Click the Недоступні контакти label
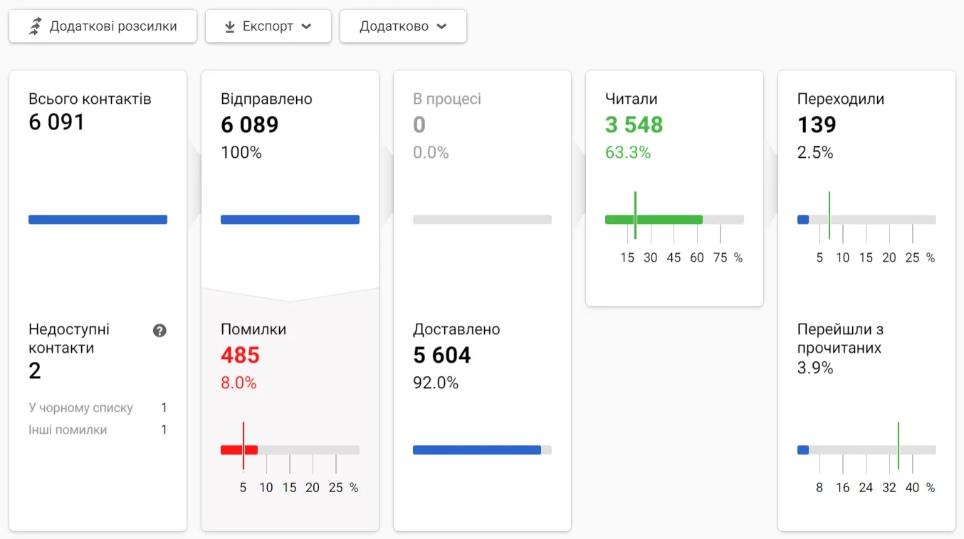The width and height of the screenshot is (964, 539). [x=69, y=338]
